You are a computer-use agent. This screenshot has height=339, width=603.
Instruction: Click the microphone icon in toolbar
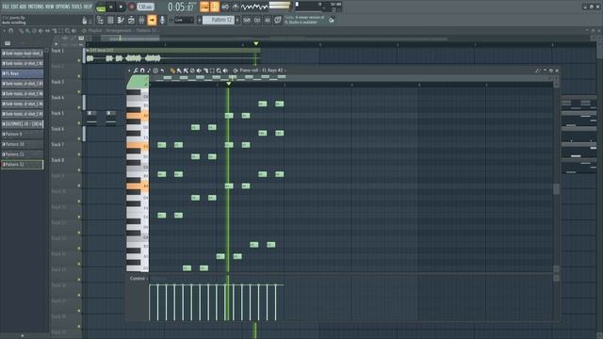pos(162,20)
